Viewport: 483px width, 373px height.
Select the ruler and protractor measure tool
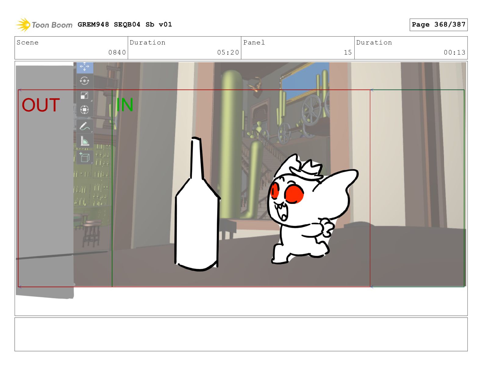coord(84,141)
